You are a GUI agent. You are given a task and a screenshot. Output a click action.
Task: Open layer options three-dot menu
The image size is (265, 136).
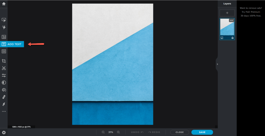point(232,20)
